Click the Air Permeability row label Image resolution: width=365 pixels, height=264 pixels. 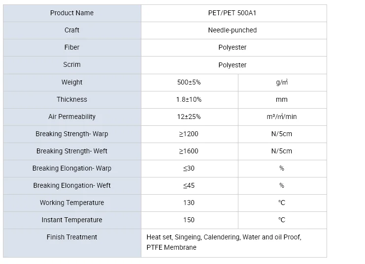tap(72, 117)
